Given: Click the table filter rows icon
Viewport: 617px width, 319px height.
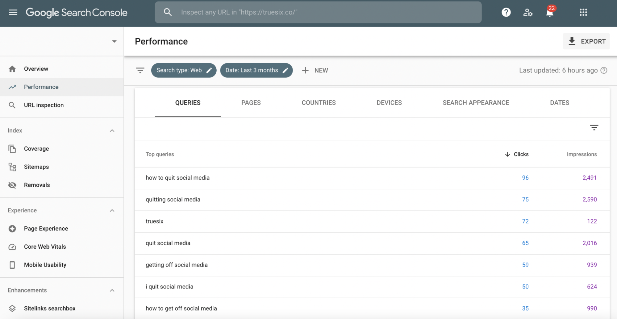Looking at the screenshot, I should (594, 127).
